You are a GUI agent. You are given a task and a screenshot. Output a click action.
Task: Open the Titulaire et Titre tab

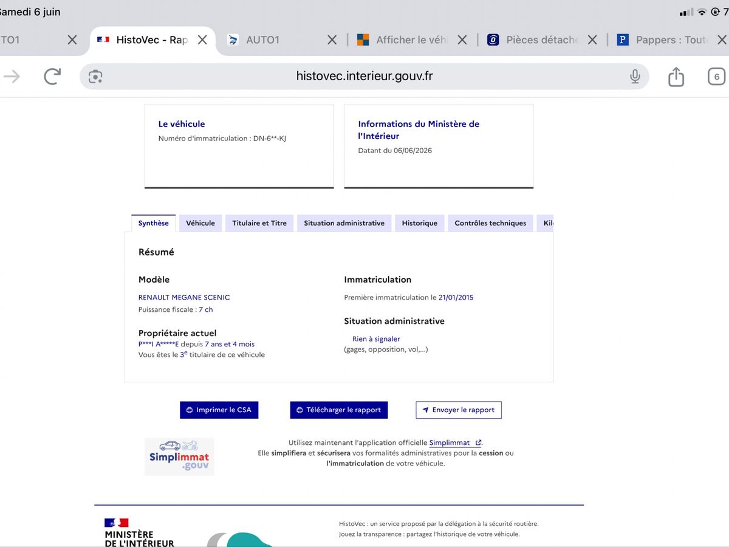click(259, 223)
